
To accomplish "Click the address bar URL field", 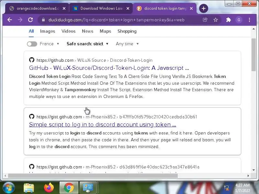I will 117,20.
